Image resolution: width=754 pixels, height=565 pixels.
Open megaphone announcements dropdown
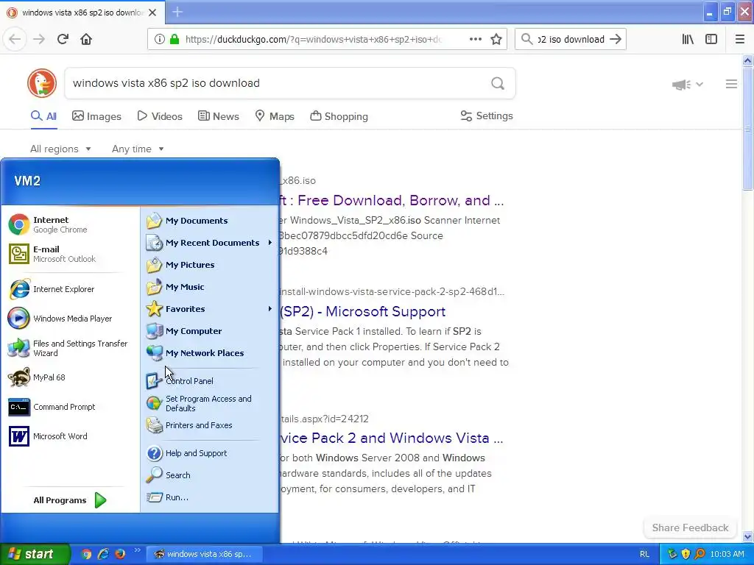688,85
